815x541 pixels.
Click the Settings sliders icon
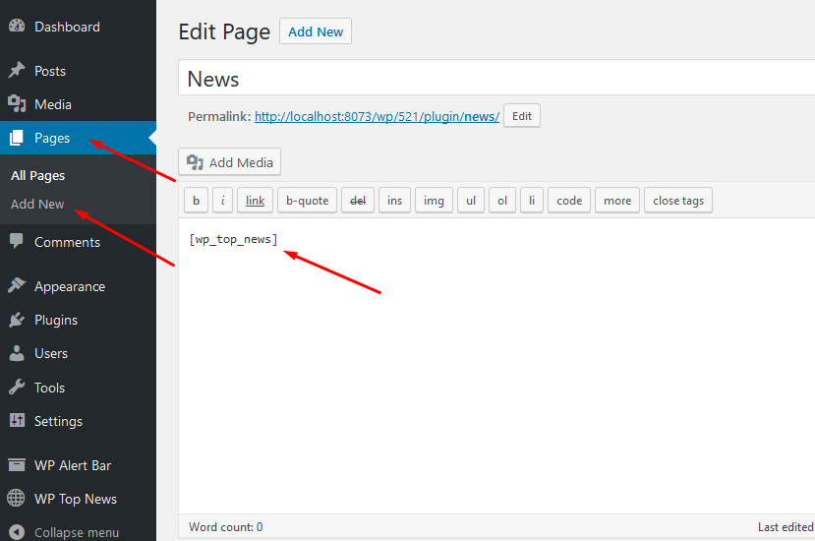[17, 420]
